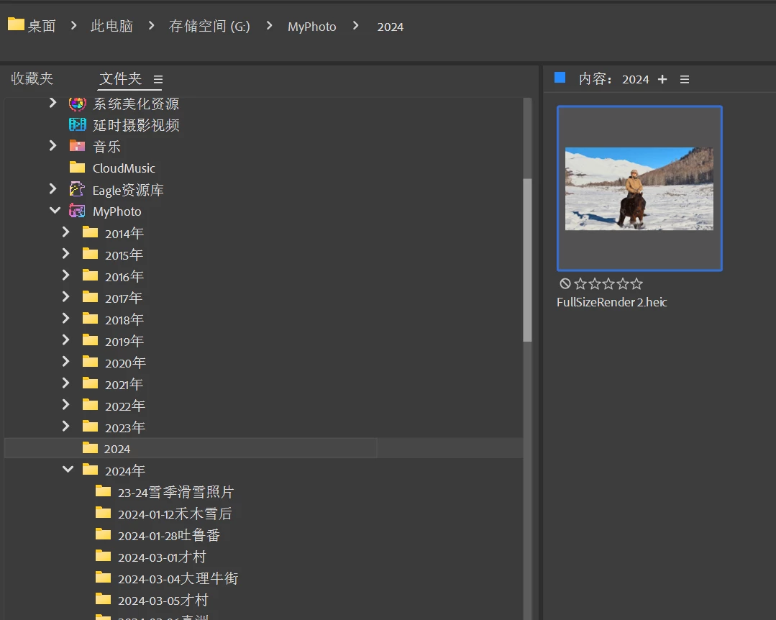Select the 2016年 folder
The image size is (776, 620).
[124, 277]
